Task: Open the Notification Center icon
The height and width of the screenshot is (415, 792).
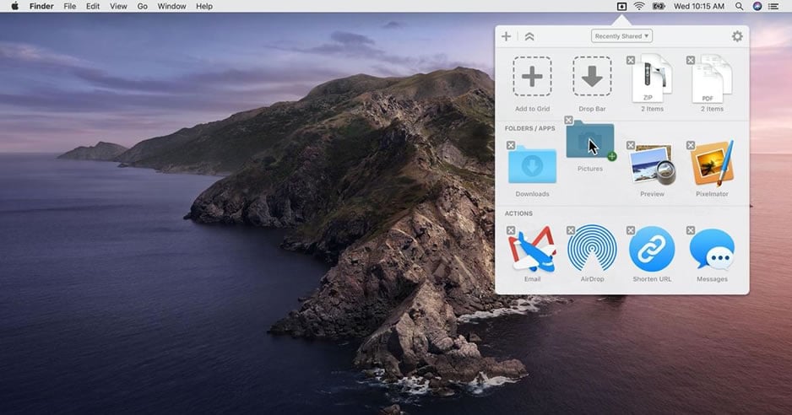Action: tap(773, 6)
